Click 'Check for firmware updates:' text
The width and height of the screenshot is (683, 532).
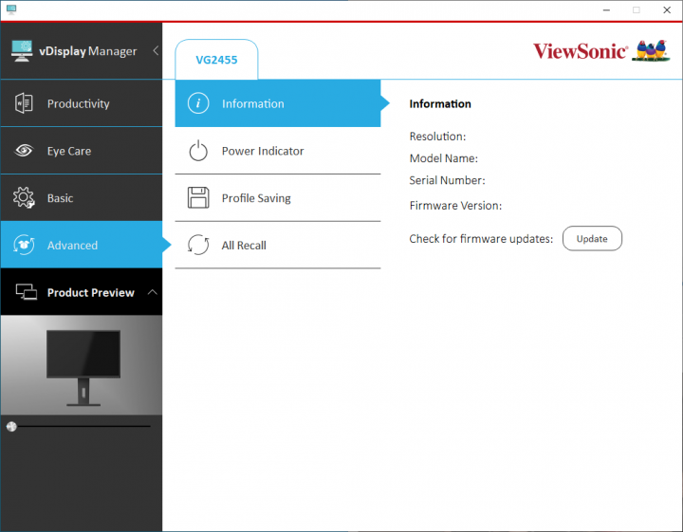481,239
